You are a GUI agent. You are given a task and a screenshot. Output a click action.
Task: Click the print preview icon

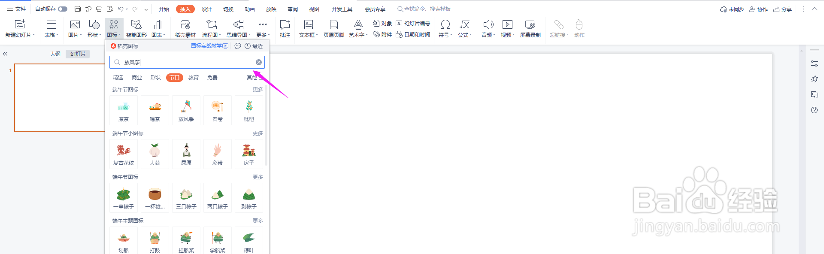110,9
